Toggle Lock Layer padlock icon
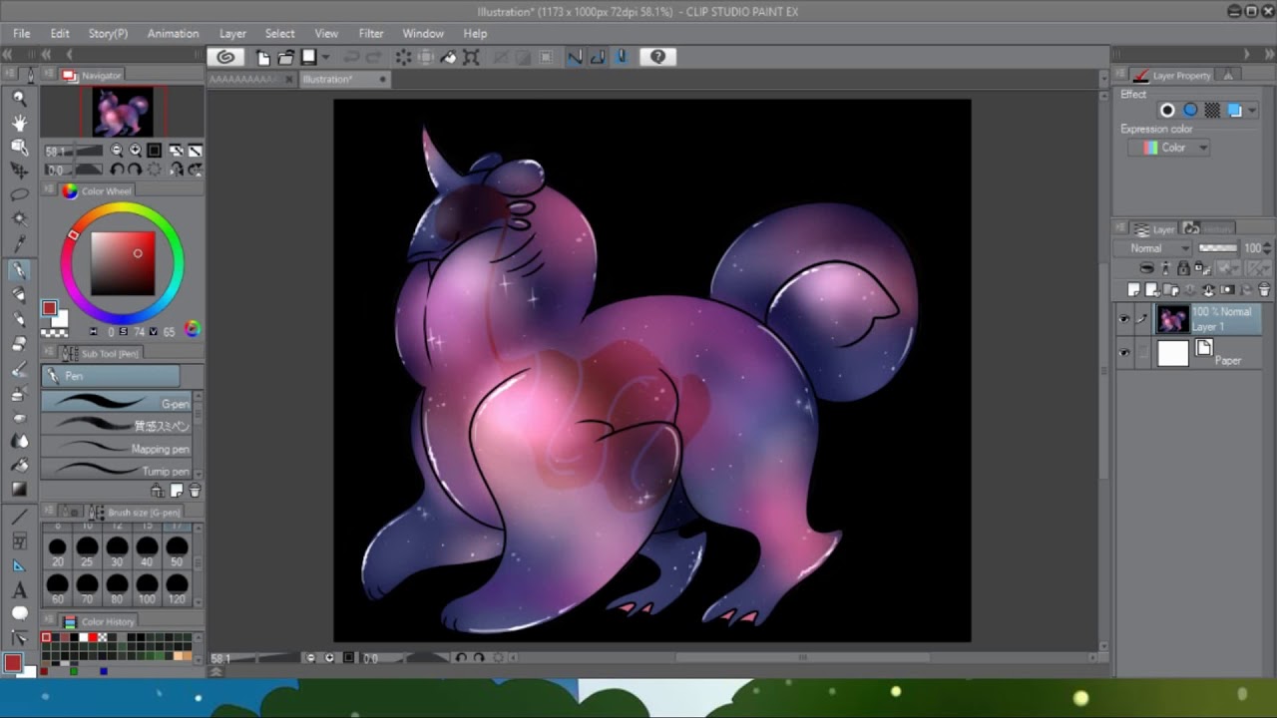This screenshot has width=1277, height=718. click(1183, 268)
